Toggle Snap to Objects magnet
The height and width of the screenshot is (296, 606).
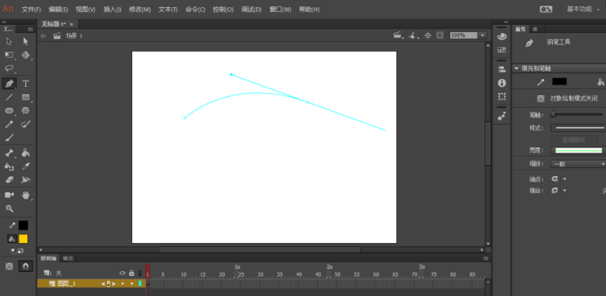point(26,266)
